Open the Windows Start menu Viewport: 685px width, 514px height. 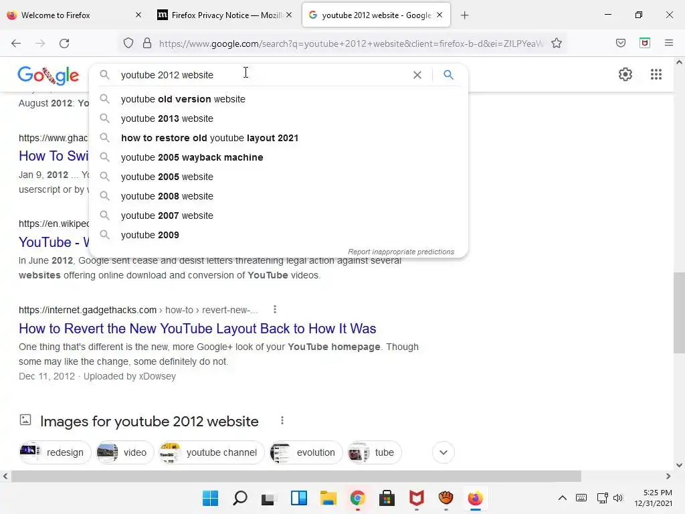coord(210,498)
